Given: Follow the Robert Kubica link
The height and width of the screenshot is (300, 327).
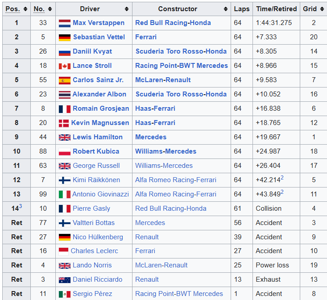Looking at the screenshot, I should coord(96,151).
